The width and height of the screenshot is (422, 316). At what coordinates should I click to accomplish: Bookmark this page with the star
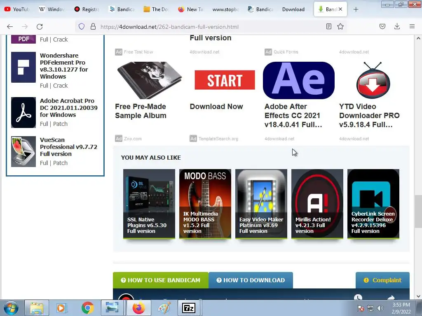(x=340, y=26)
